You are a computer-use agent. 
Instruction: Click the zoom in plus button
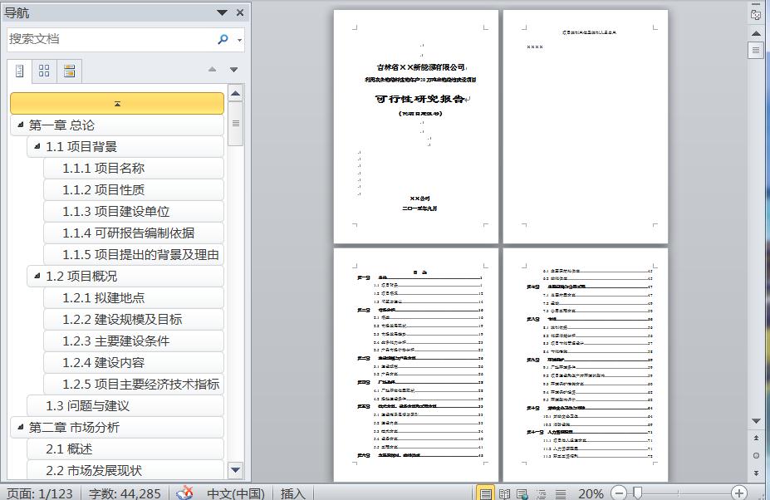tap(738, 493)
